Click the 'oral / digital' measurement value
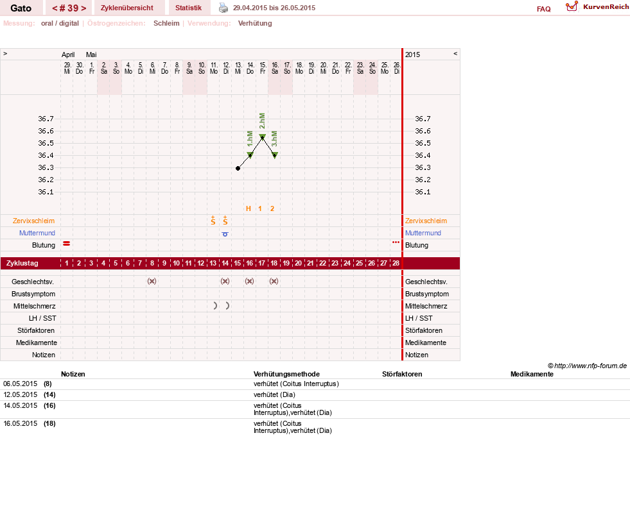This screenshot has width=630, height=508. [60, 23]
